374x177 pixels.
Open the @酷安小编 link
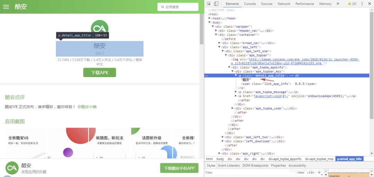[87, 107]
